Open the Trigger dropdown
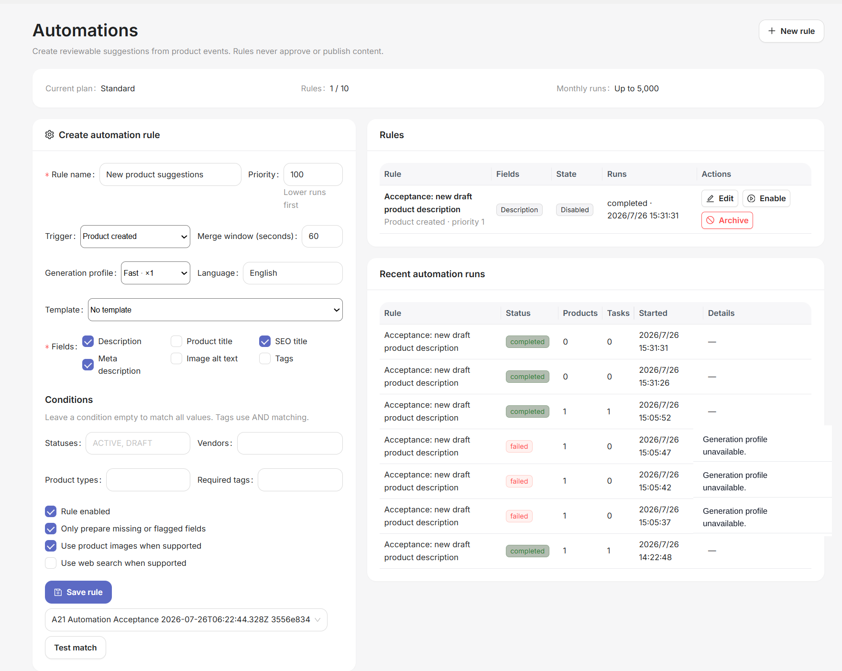The image size is (842, 671). tap(135, 237)
